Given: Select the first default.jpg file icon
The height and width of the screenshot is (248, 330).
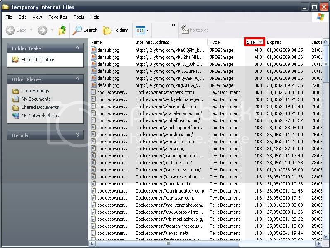Looking at the screenshot, I should (x=94, y=50).
